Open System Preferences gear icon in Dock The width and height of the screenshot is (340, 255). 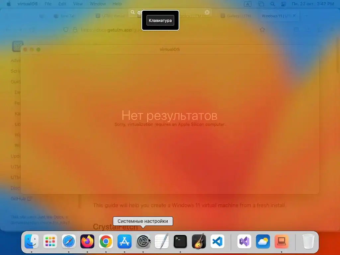pyautogui.click(x=143, y=241)
